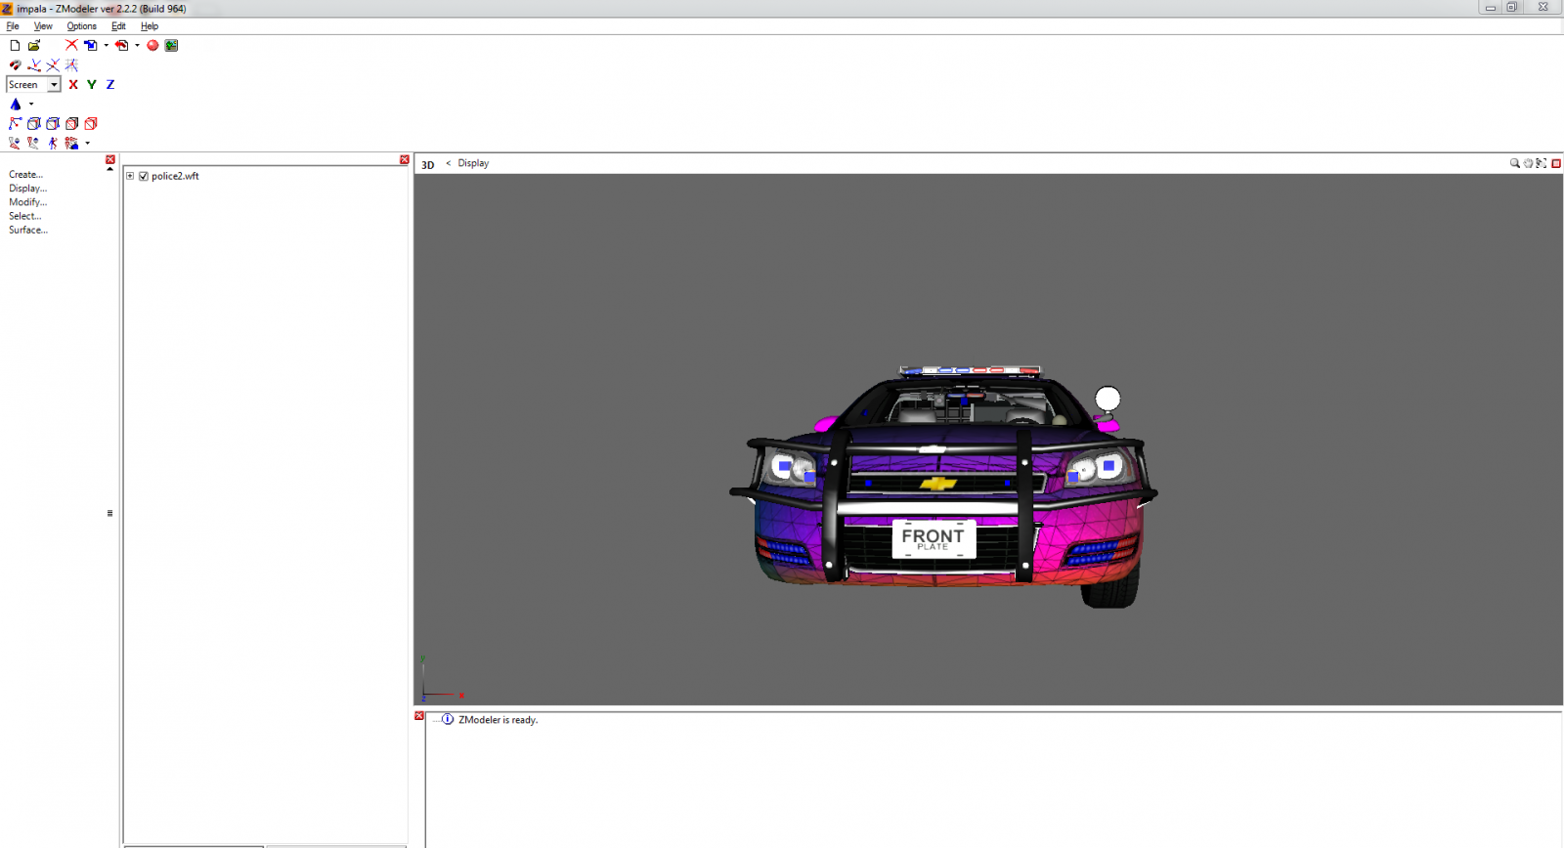Click the Open file folder icon

pos(34,46)
